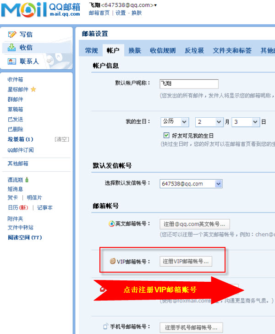Open the account menu arrow after 647538@qq.com
The image size is (275, 334).
[155, 5]
